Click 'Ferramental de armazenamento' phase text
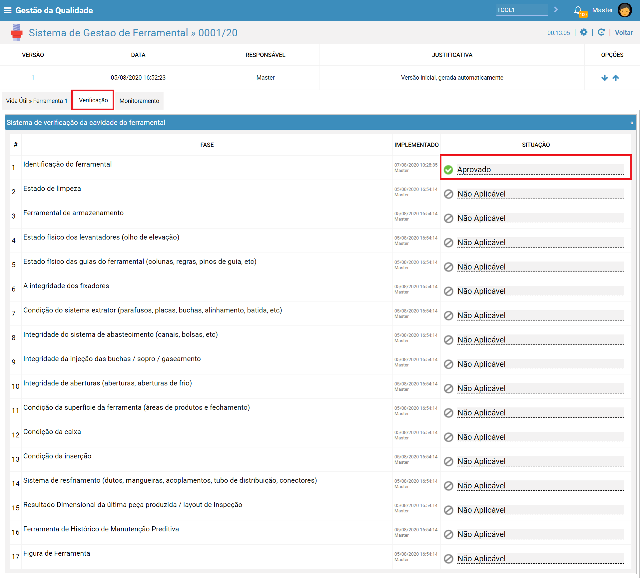This screenshot has height=579, width=640. (73, 213)
